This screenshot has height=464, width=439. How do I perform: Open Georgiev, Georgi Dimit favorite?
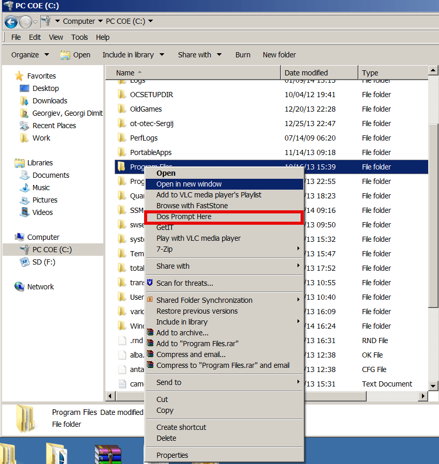coord(68,113)
